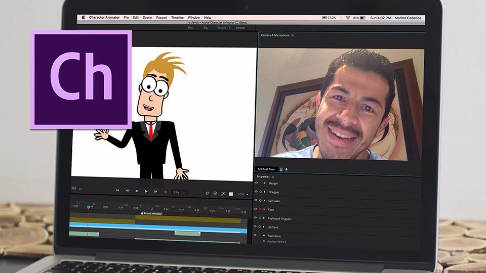Click the speech-bubble icon beside the crosshair
This screenshot has height=273, width=486.
[x=223, y=194]
